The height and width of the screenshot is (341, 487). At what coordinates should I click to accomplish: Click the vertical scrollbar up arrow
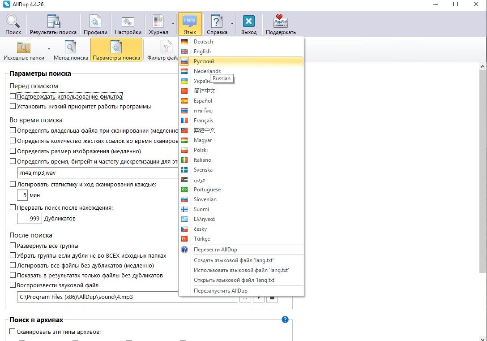click(483, 66)
